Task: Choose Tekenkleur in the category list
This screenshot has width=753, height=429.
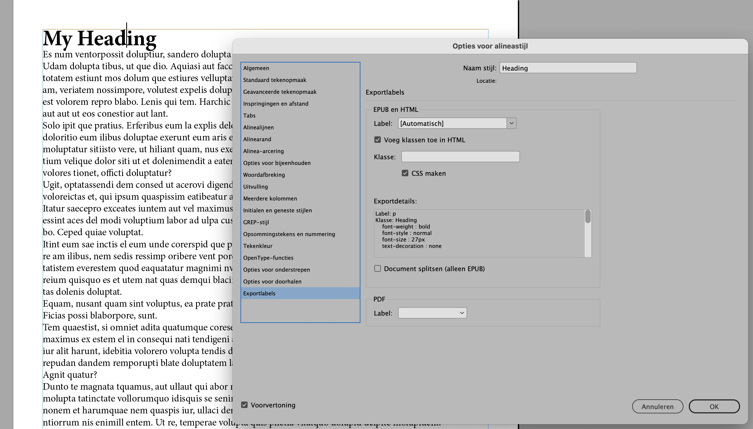Action: 258,246
